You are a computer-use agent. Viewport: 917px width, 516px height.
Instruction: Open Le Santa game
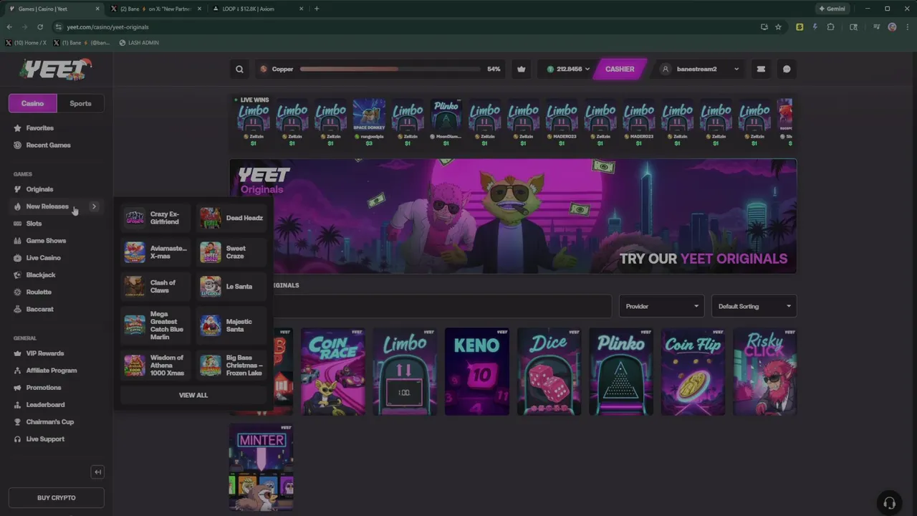(x=232, y=287)
